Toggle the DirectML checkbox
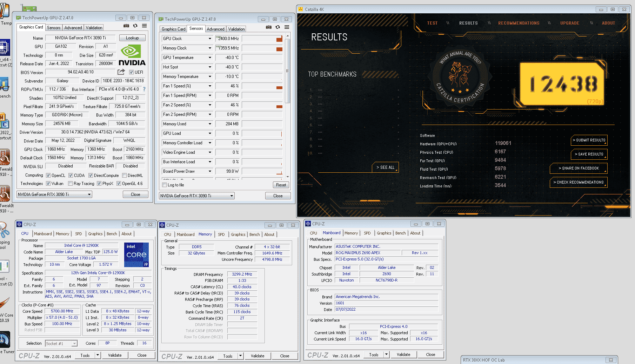Screen dimensions: 635x364 point(124,176)
